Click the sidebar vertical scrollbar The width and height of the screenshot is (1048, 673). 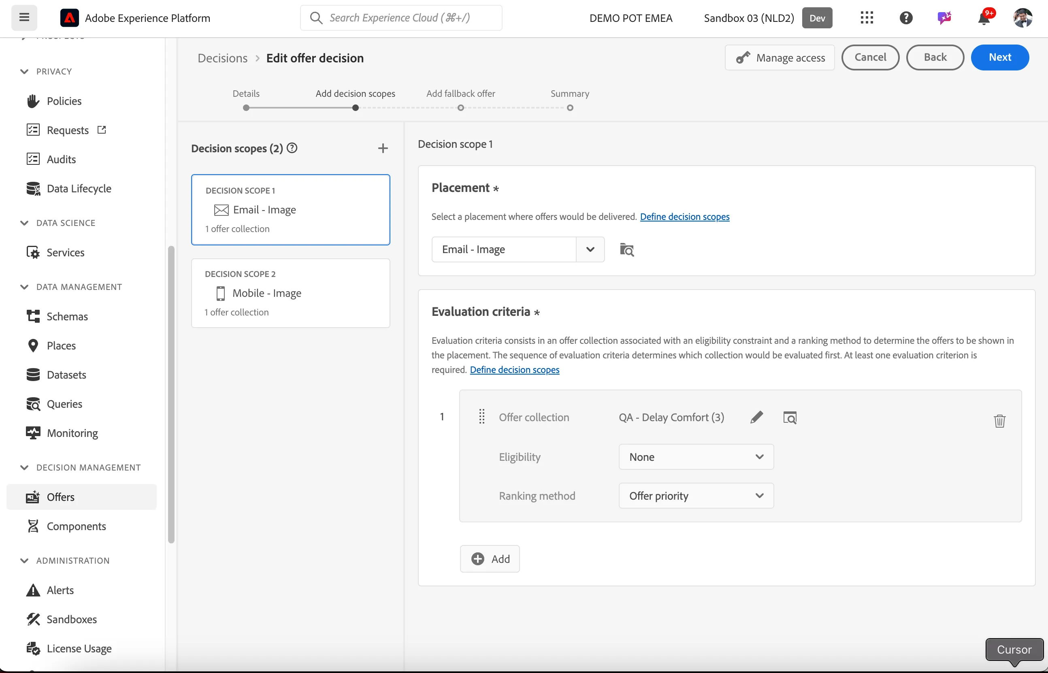coord(171,395)
